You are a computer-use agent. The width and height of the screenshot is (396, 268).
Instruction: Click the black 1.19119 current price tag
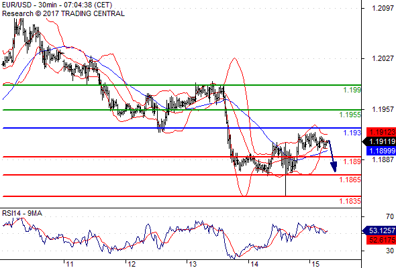point(380,141)
